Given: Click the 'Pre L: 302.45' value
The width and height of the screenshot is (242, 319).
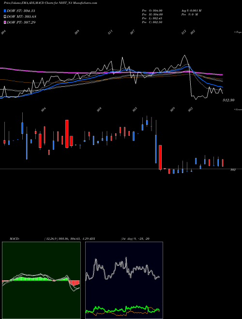Looking at the screenshot, I should (x=152, y=18).
